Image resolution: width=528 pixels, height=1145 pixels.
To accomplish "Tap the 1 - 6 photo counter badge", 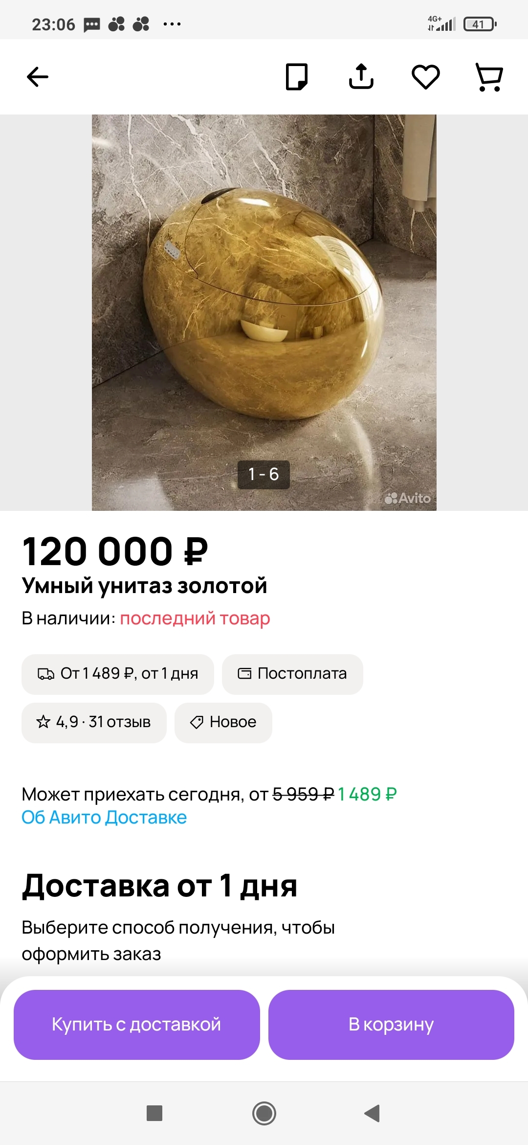I will 264,474.
